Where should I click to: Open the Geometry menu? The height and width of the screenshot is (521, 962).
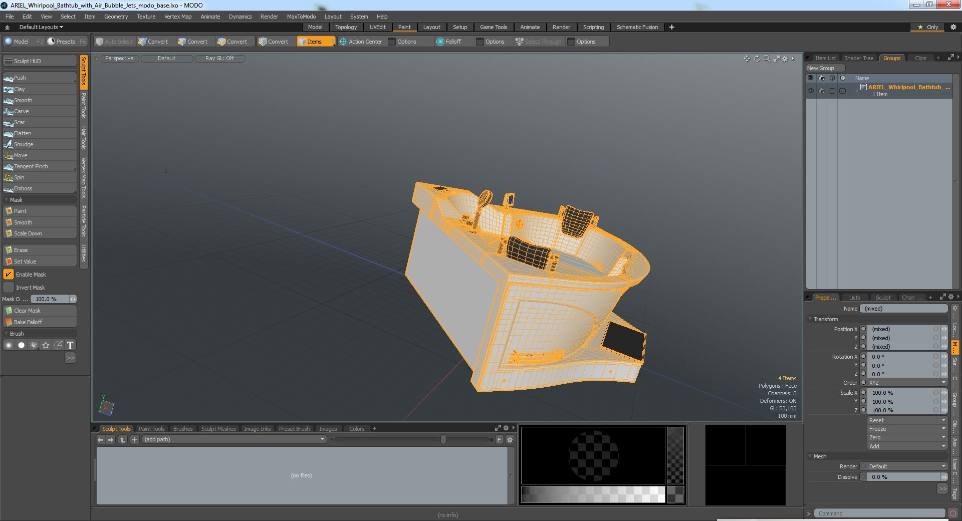(116, 17)
